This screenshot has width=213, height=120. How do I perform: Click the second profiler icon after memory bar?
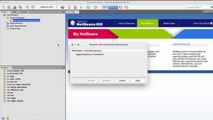click(126, 7)
